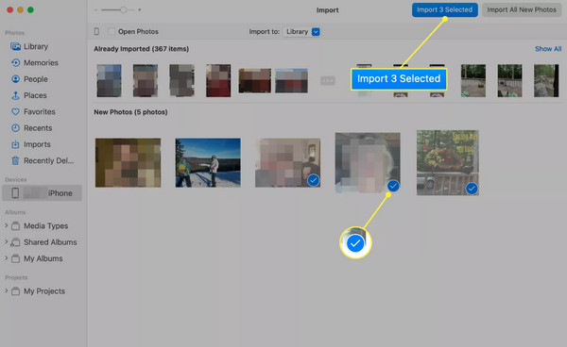Click the third new photo thumbnail
The width and height of the screenshot is (567, 347).
[288, 163]
